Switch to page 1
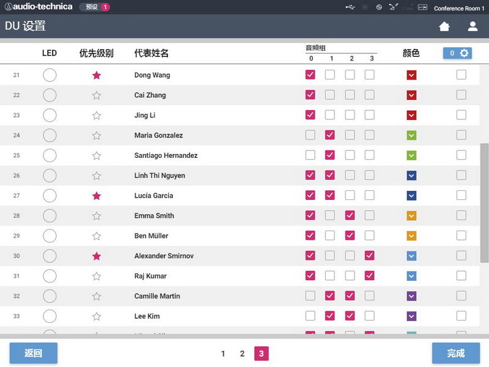This screenshot has width=489, height=367. click(223, 354)
